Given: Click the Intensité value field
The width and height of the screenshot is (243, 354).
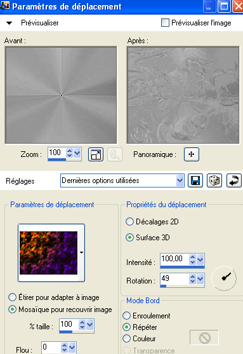Looking at the screenshot, I should (x=174, y=259).
